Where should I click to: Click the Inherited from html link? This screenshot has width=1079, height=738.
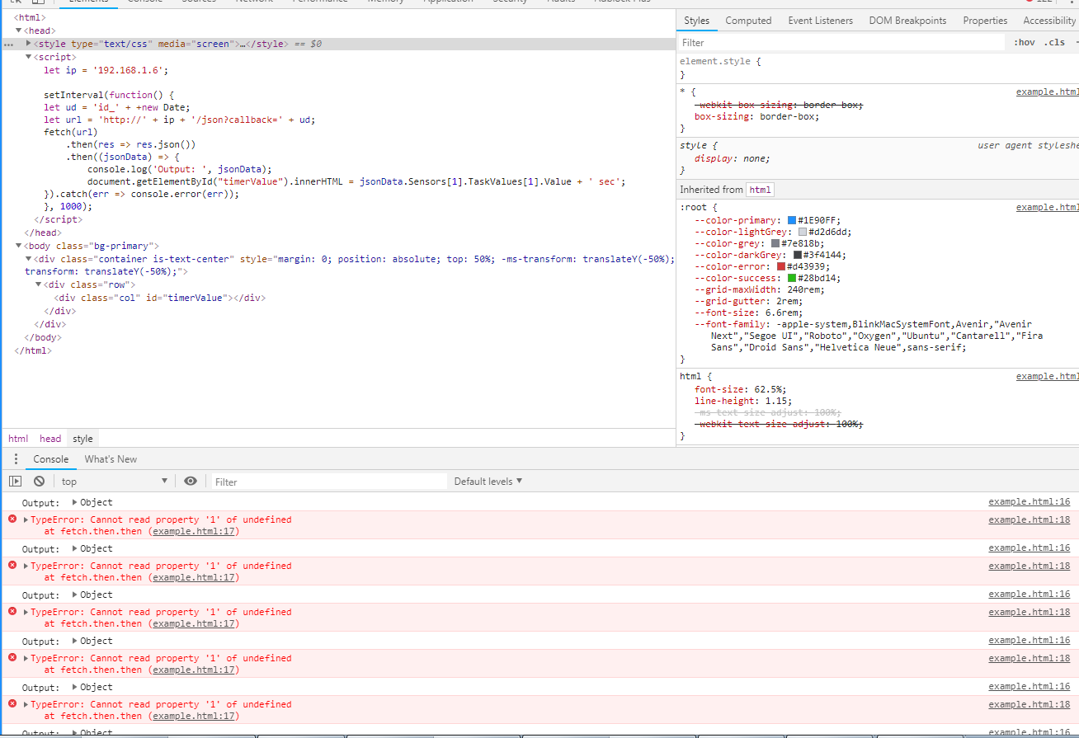(760, 190)
